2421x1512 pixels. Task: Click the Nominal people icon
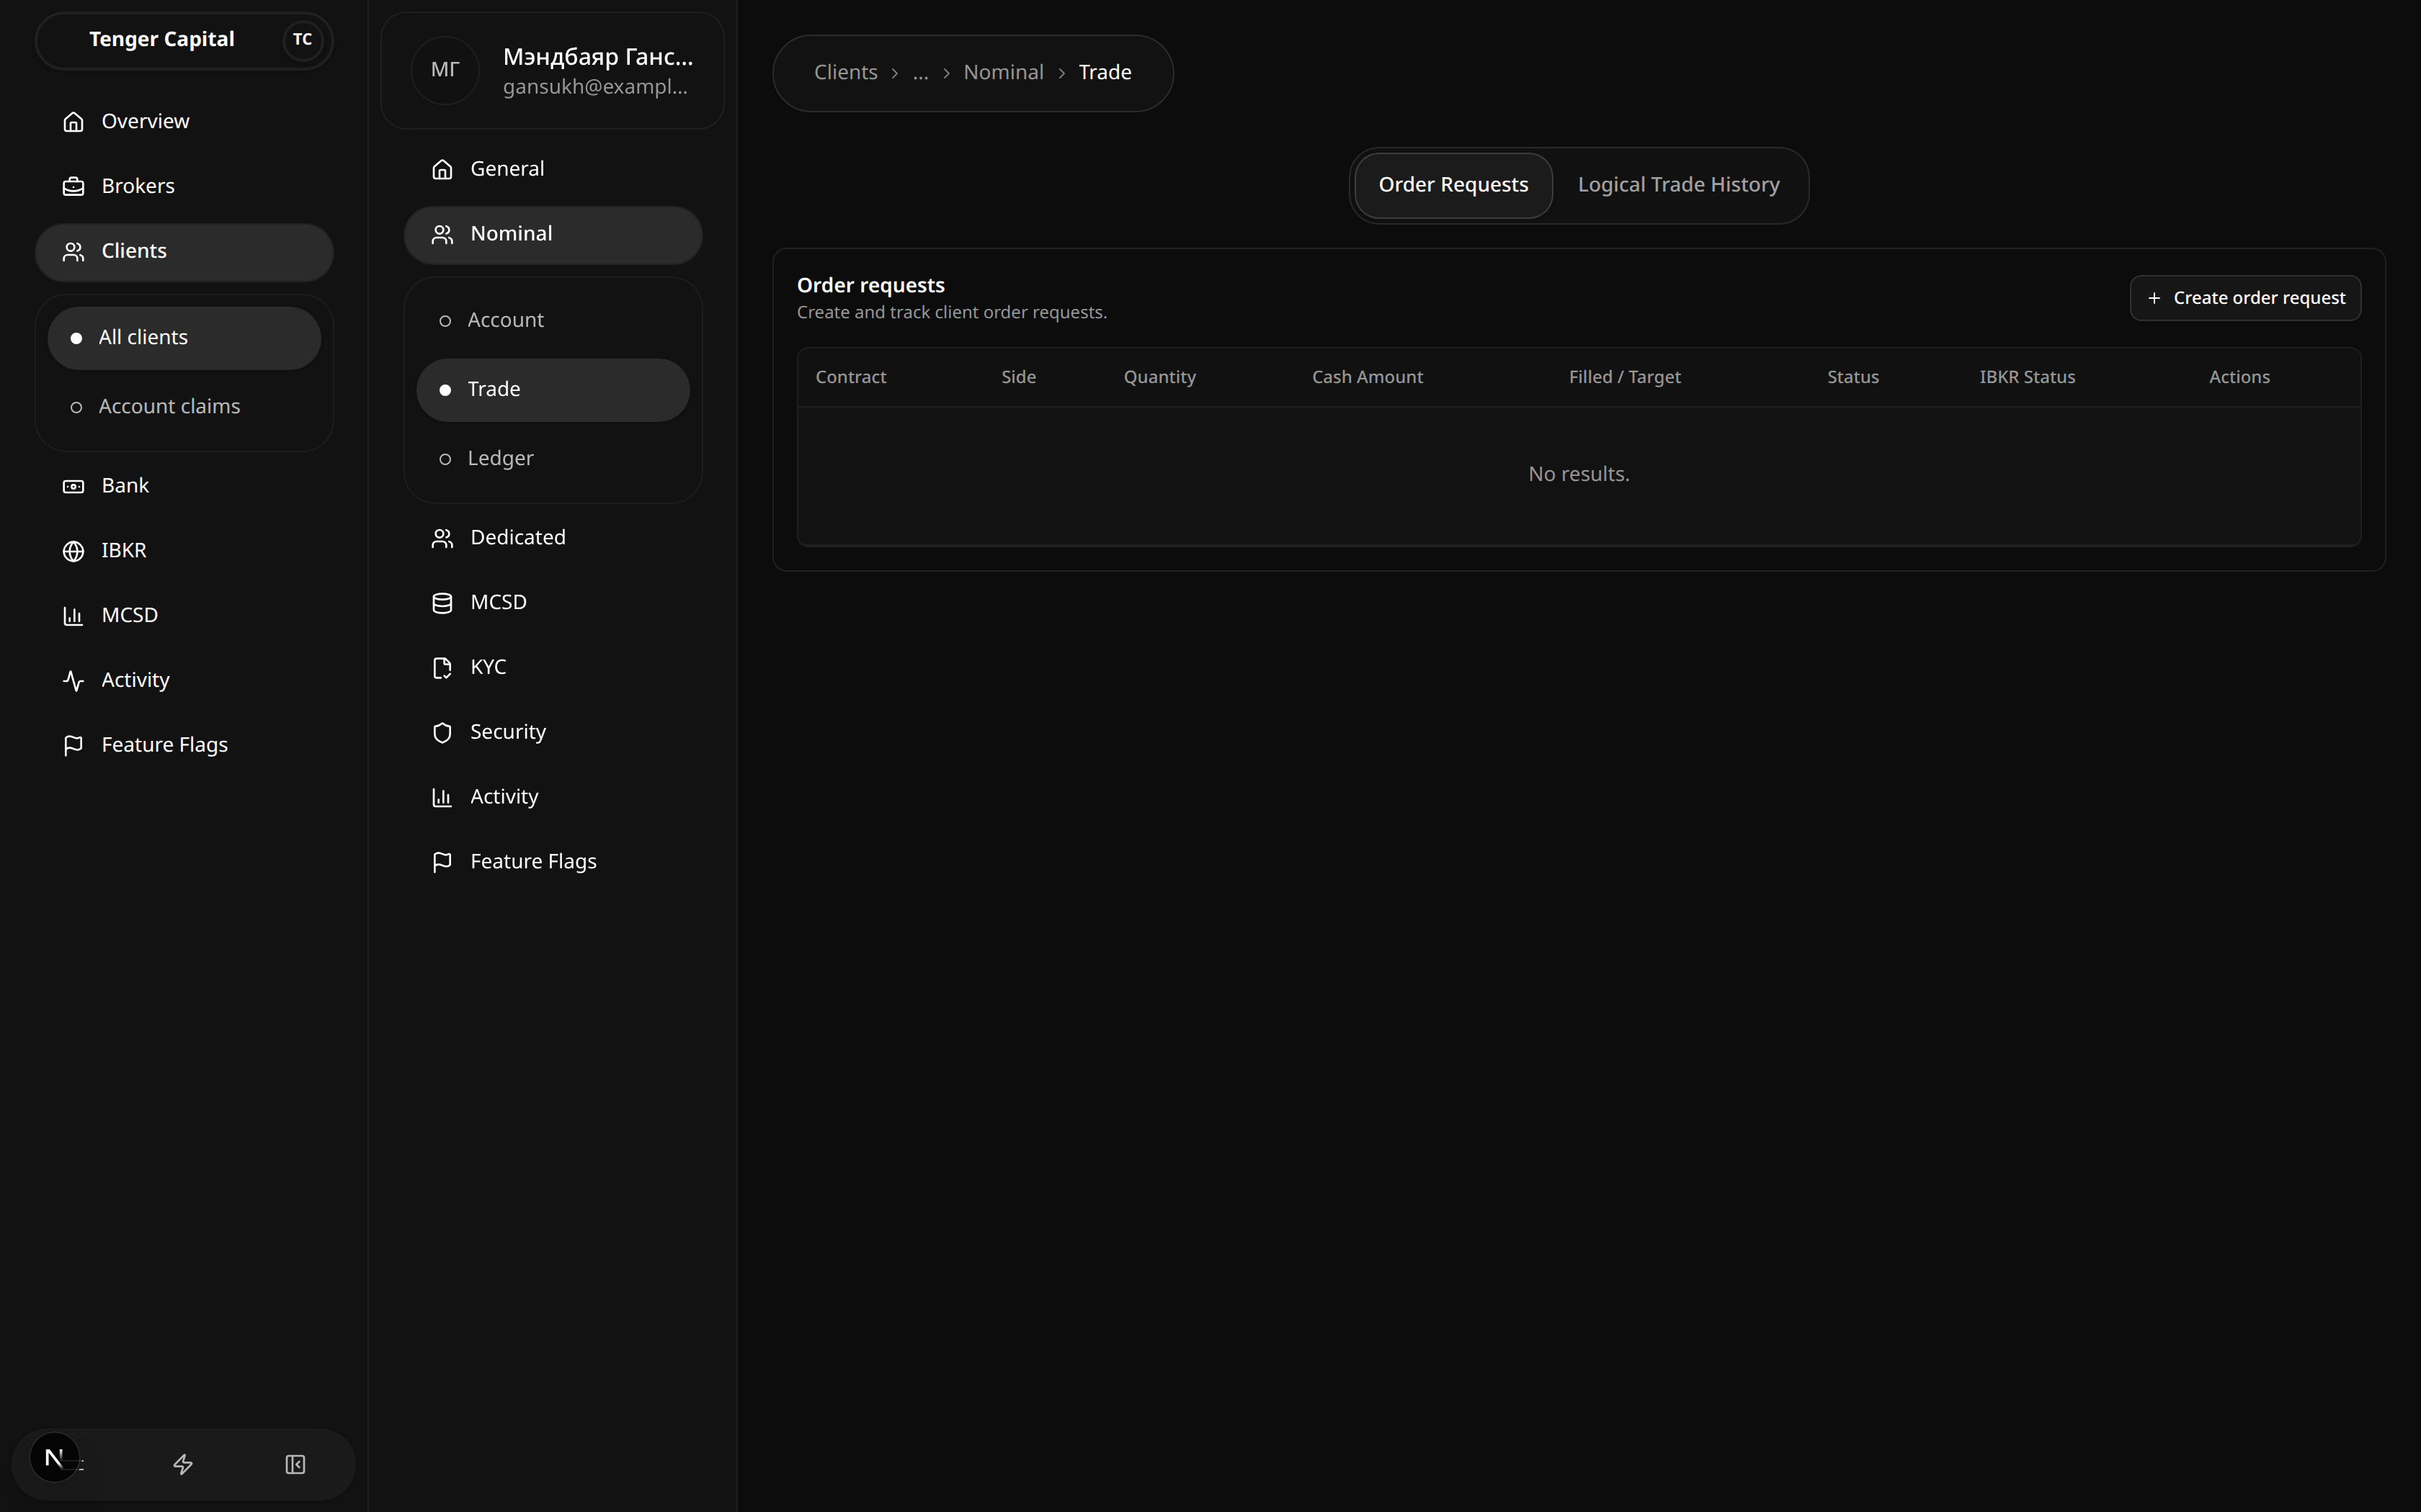pos(442,234)
